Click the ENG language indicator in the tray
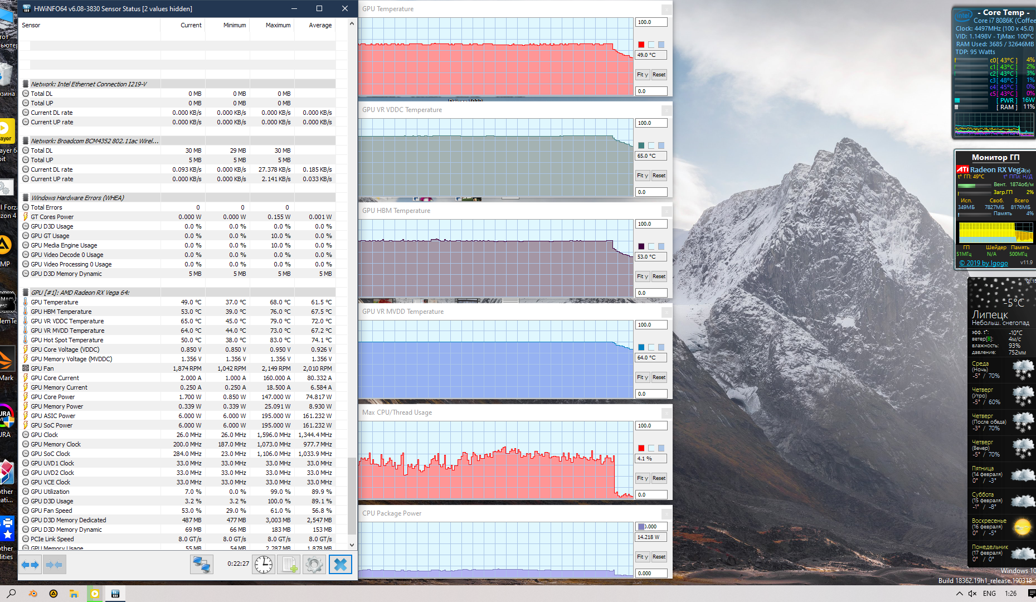The image size is (1036, 602). 990,594
